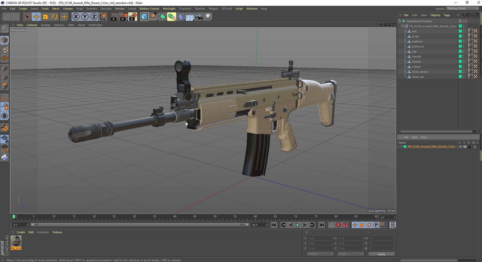Add a Subdivision Surface generator icon
The height and width of the screenshot is (262, 482).
pyautogui.click(x=163, y=17)
